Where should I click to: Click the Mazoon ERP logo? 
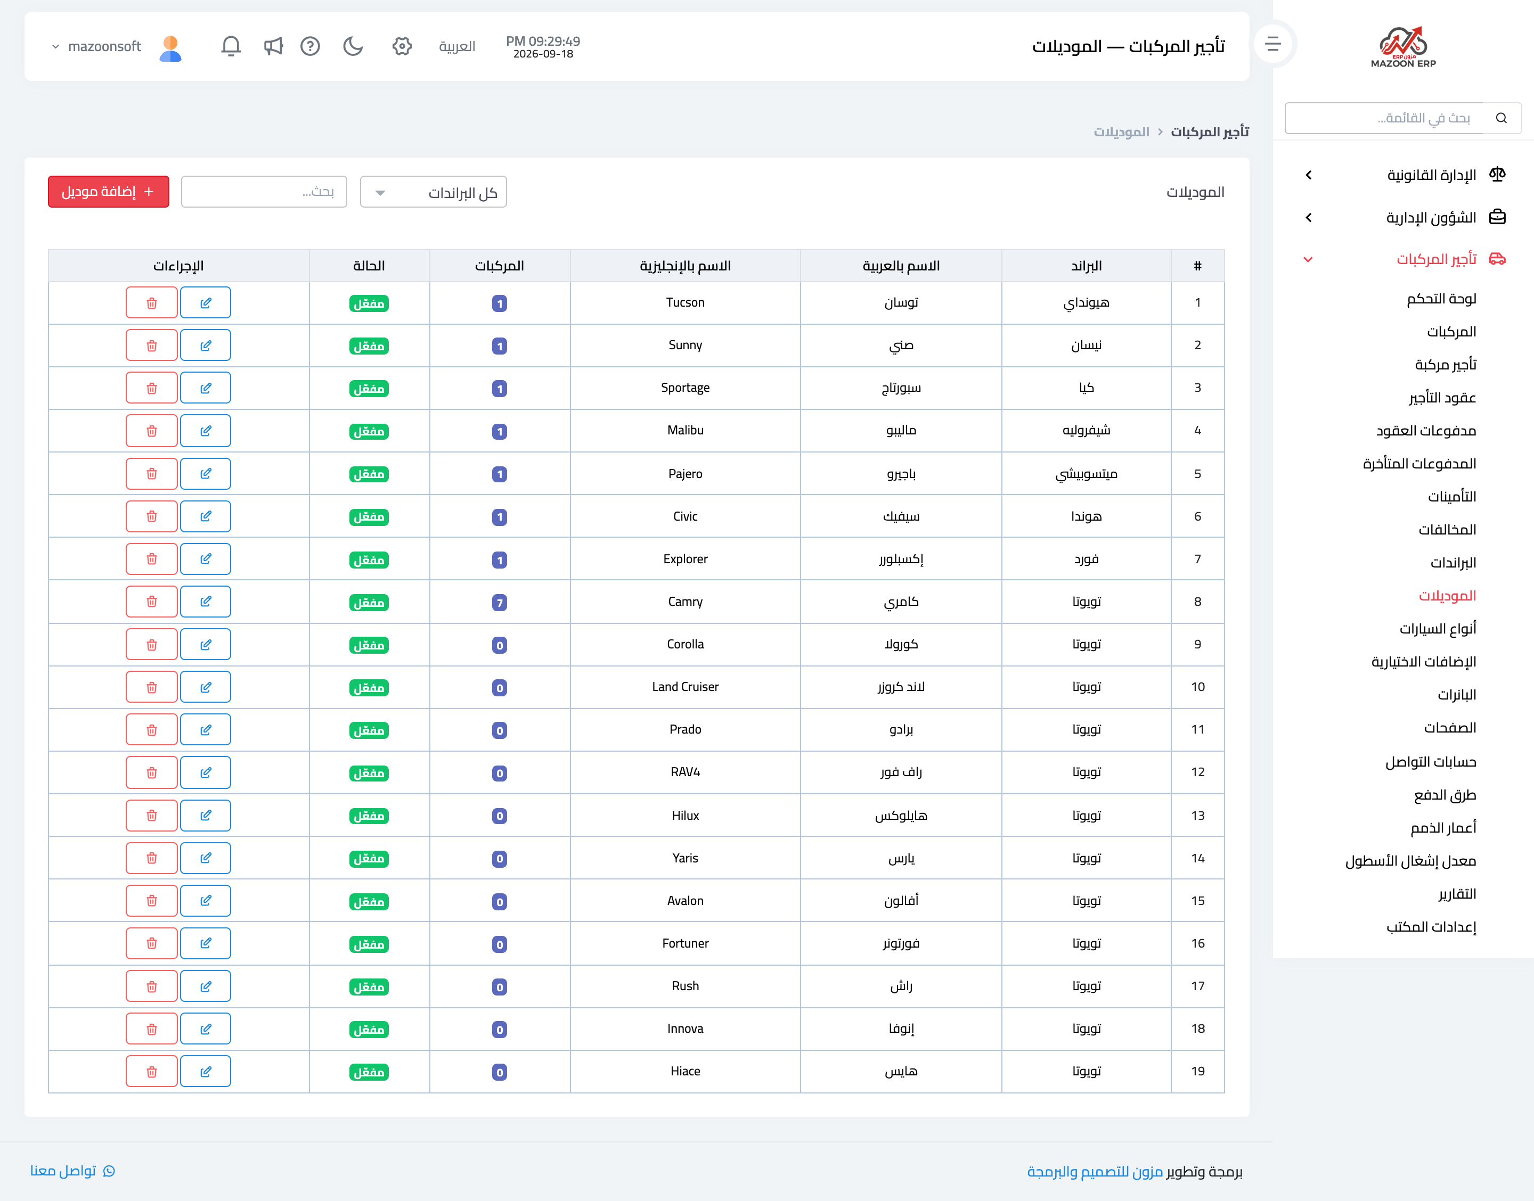pyautogui.click(x=1403, y=47)
